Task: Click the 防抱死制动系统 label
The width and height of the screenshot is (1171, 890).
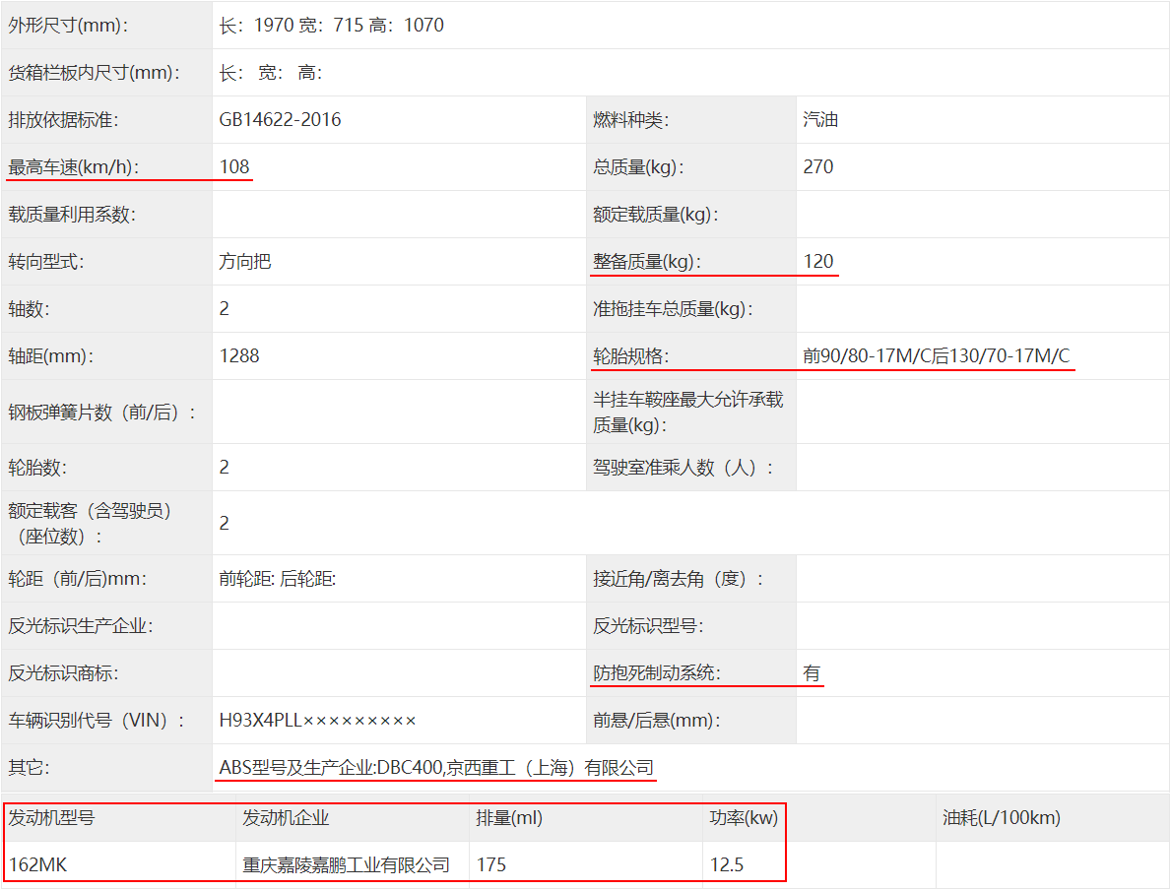Action: pyautogui.click(x=657, y=672)
